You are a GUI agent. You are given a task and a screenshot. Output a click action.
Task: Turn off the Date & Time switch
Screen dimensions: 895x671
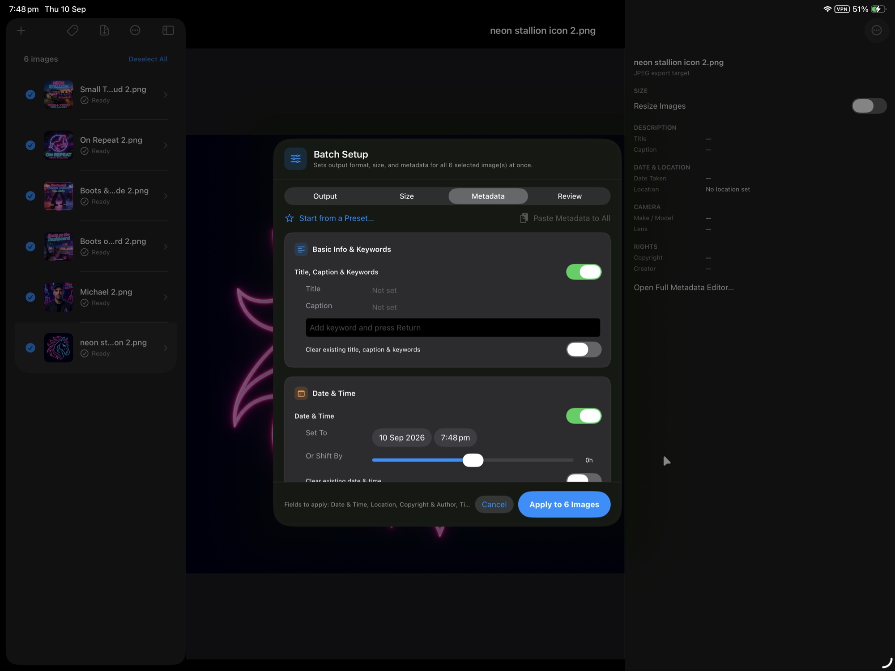[x=584, y=416]
